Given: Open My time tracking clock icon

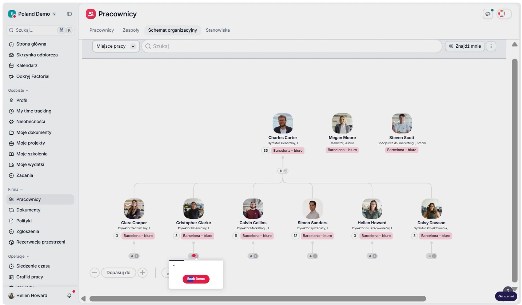Looking at the screenshot, I should [11, 111].
